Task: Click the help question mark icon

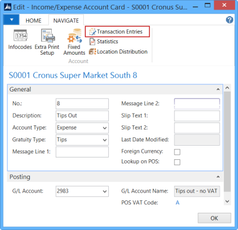Action: point(230,20)
